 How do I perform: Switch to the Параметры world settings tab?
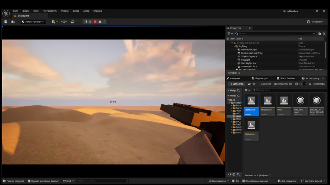tap(260, 79)
